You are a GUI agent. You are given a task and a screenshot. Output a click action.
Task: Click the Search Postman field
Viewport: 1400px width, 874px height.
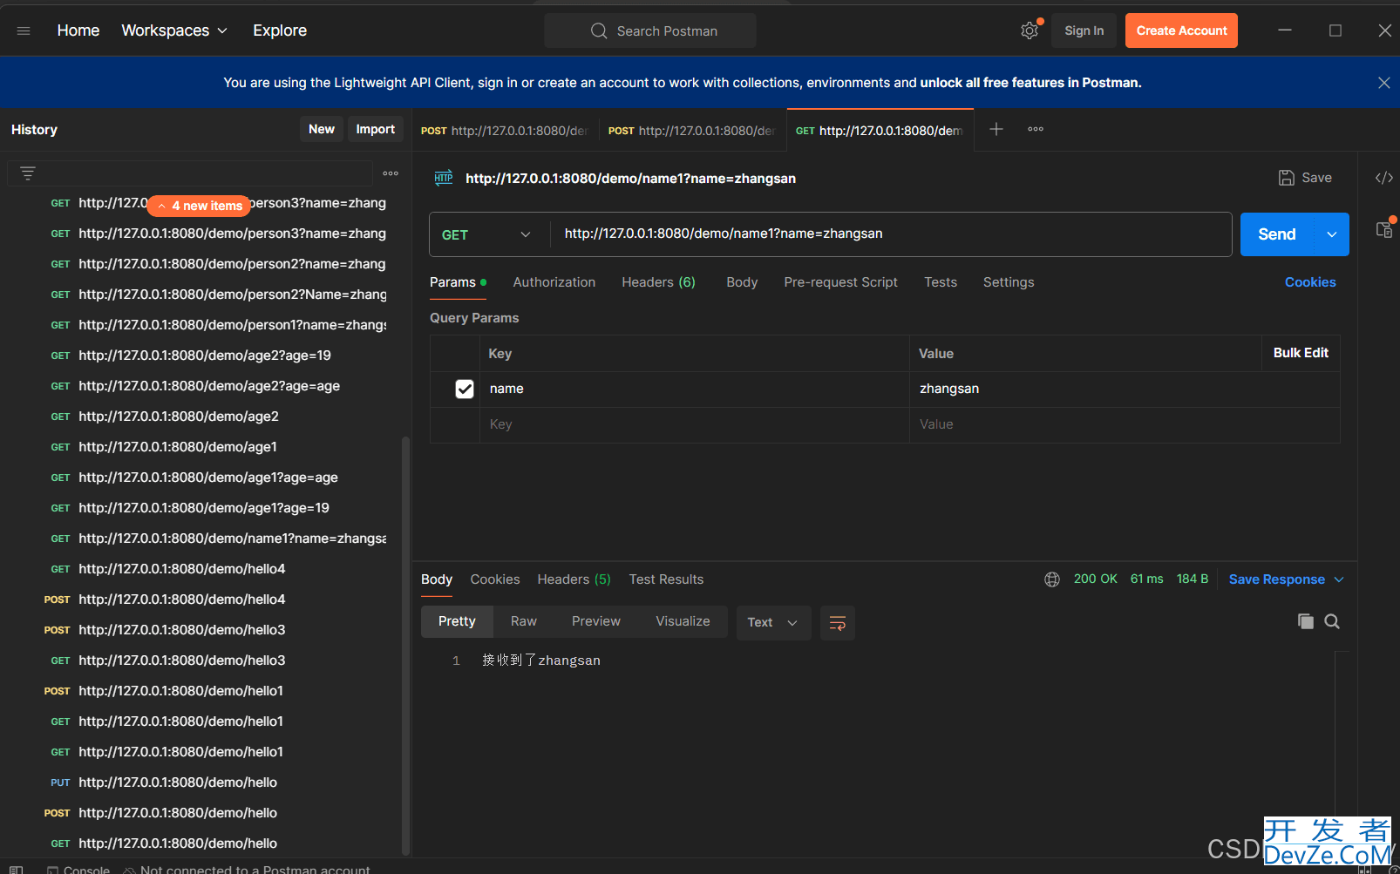point(650,30)
